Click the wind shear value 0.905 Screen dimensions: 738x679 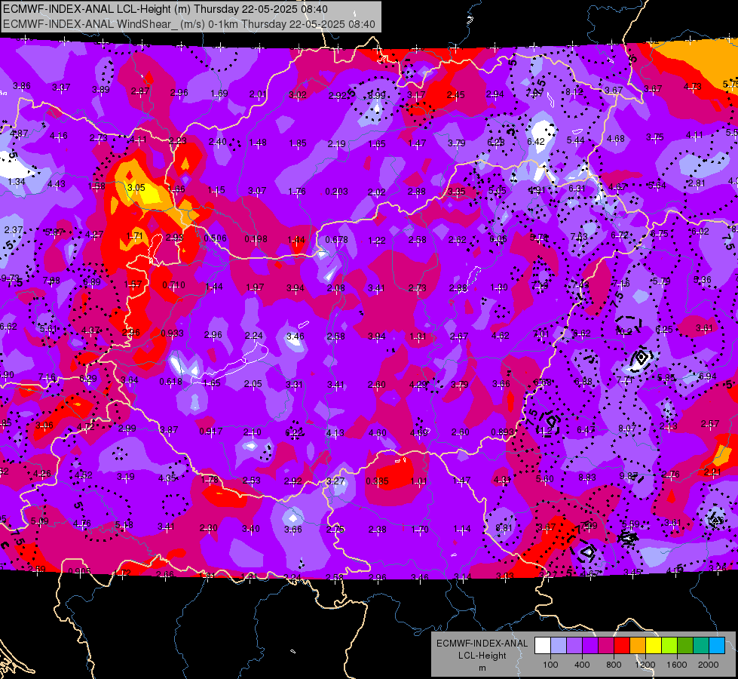pyautogui.click(x=79, y=572)
